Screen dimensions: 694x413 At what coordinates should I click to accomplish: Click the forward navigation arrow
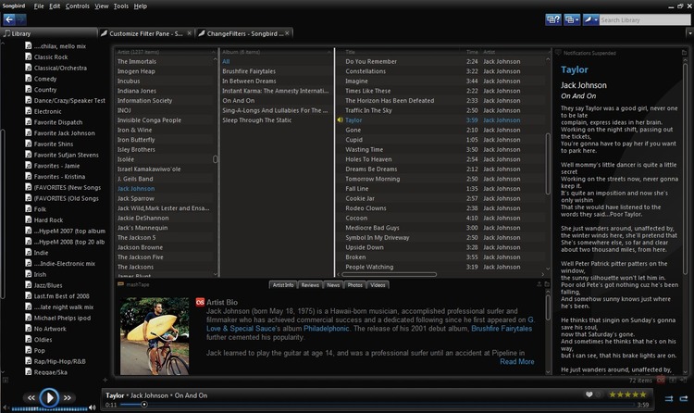(20, 19)
